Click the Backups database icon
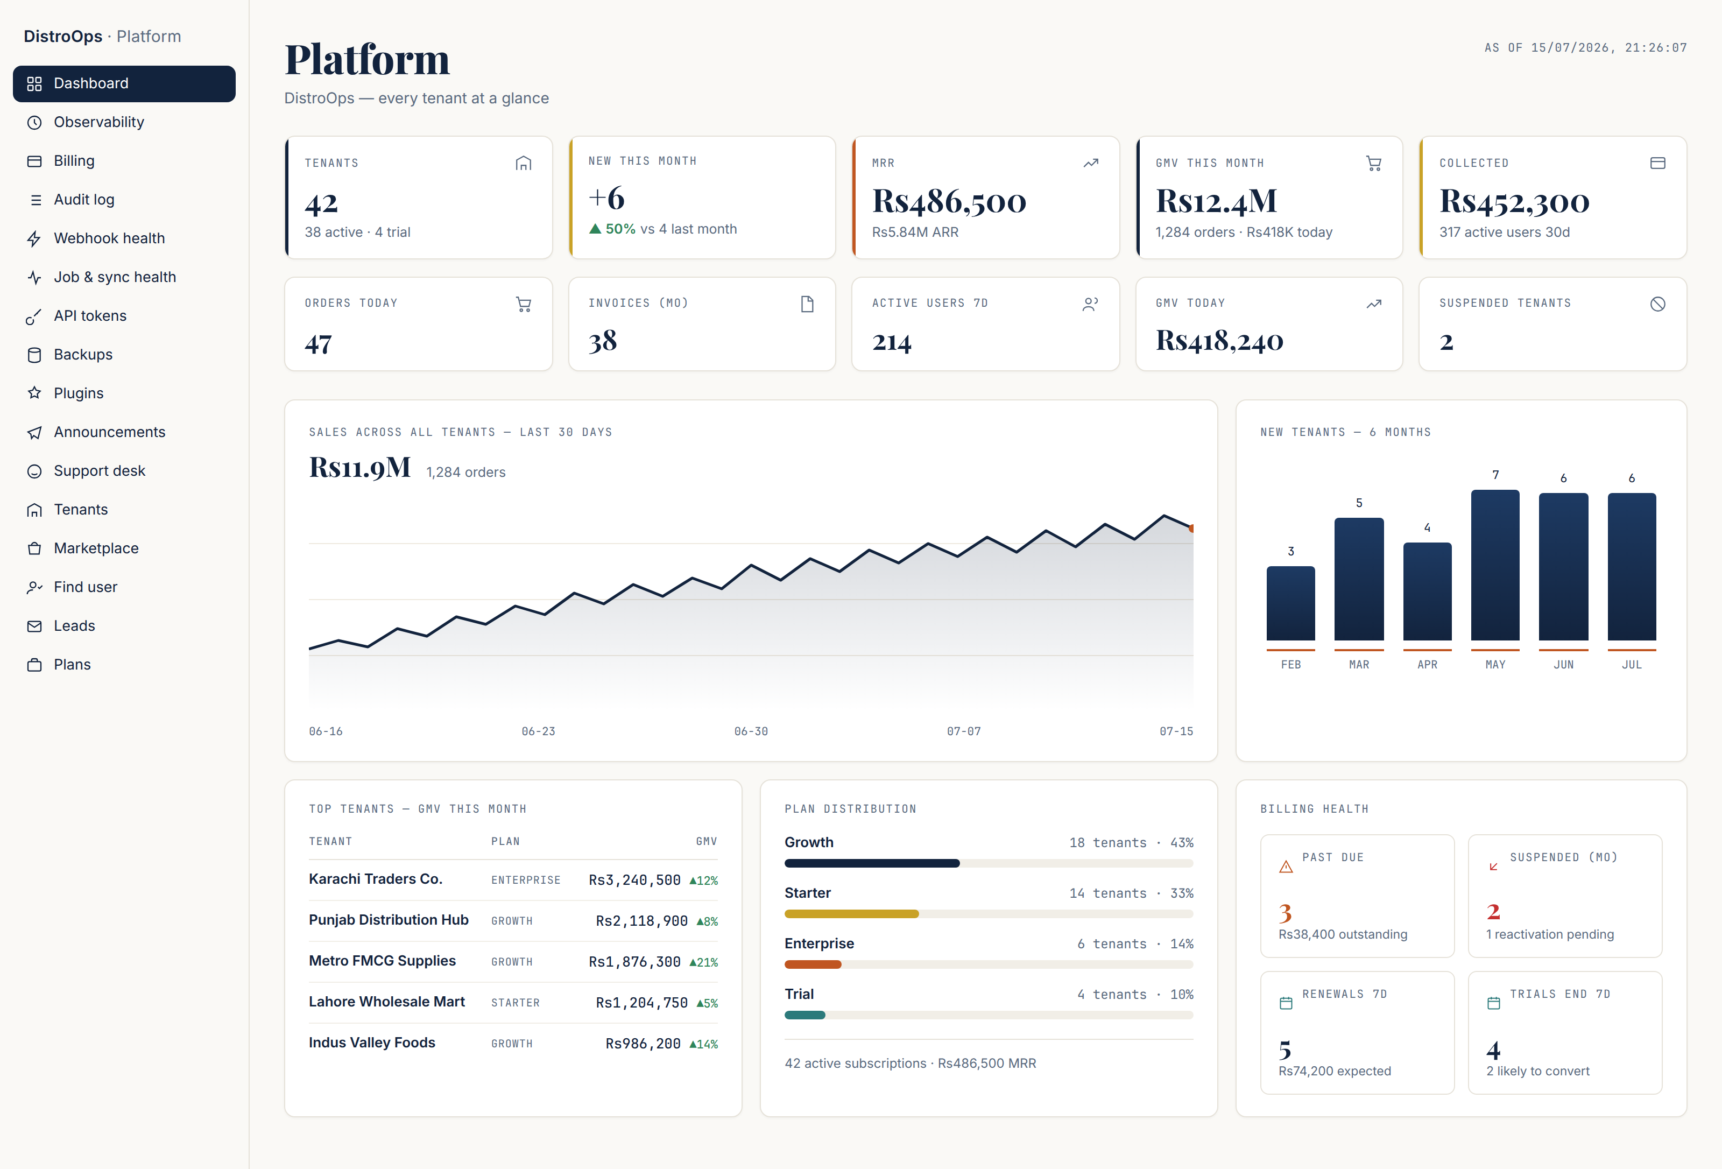Viewport: 1722px width, 1169px height. click(x=34, y=355)
